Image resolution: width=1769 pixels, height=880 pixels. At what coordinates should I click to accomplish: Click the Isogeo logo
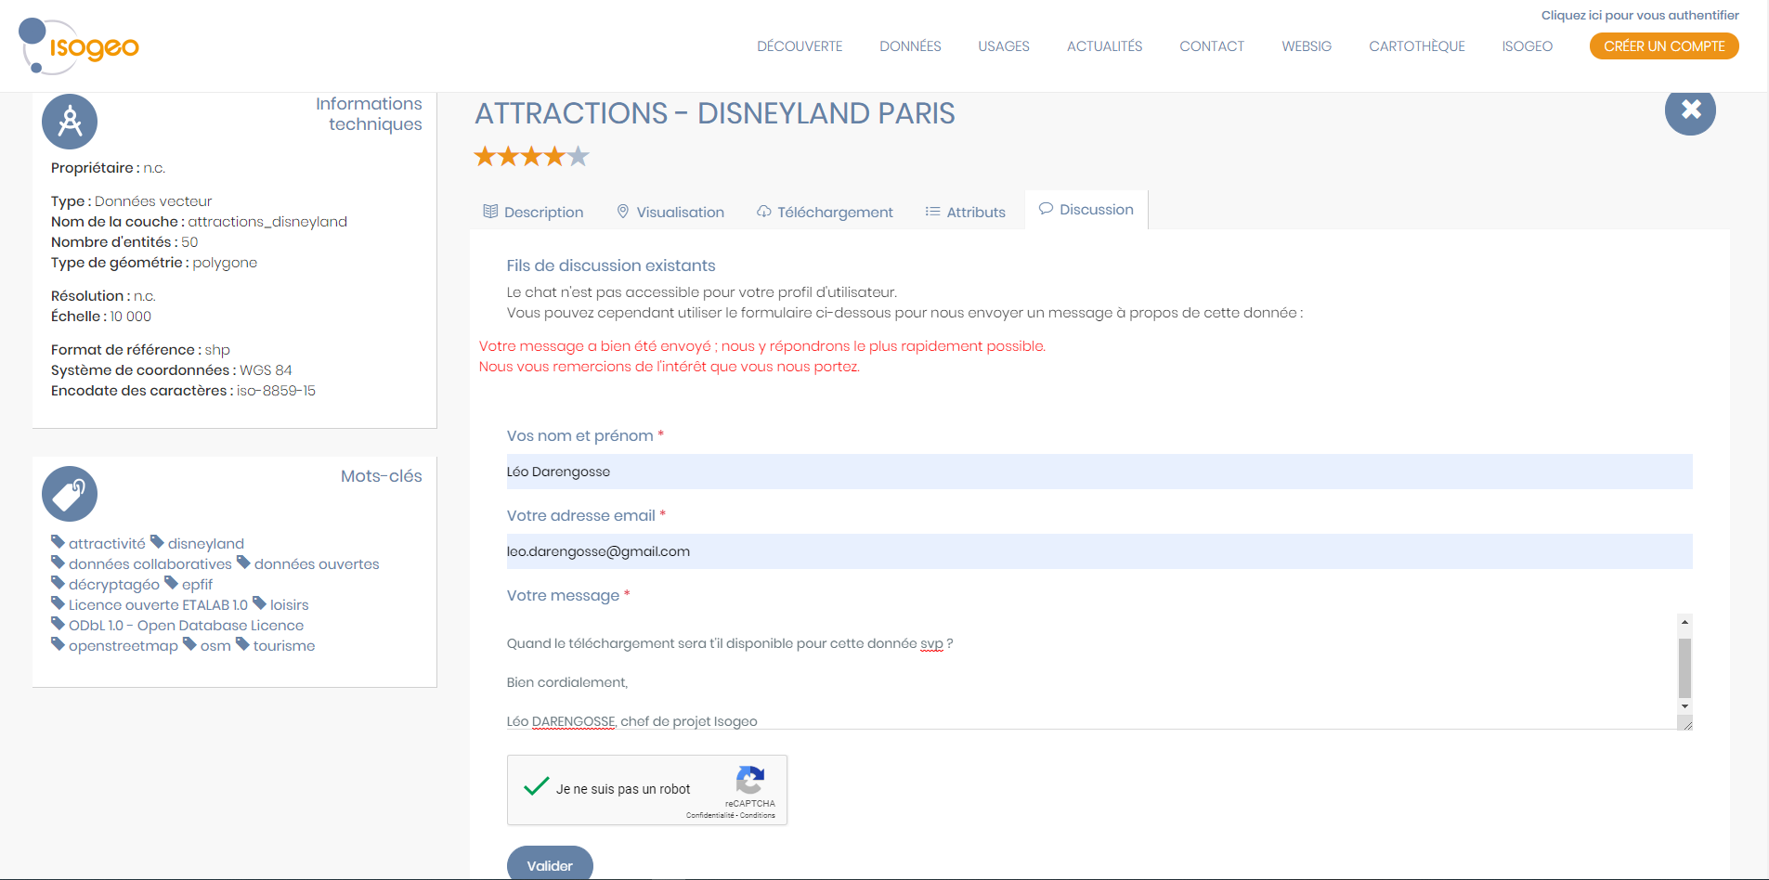[x=79, y=46]
